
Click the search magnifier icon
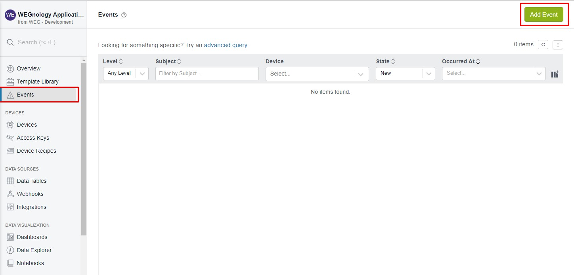point(10,42)
